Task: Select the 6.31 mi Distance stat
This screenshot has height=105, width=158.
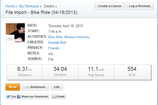Action: pyautogui.click(x=25, y=72)
